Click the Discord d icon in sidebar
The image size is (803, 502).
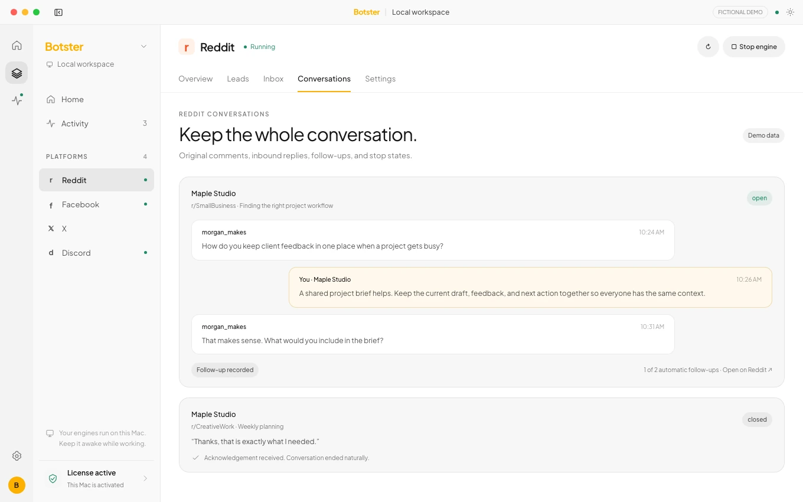(51, 253)
